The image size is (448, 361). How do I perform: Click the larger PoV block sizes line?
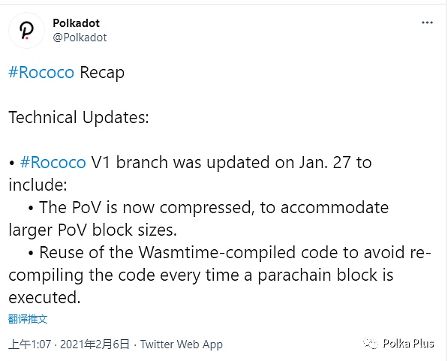pos(92,230)
